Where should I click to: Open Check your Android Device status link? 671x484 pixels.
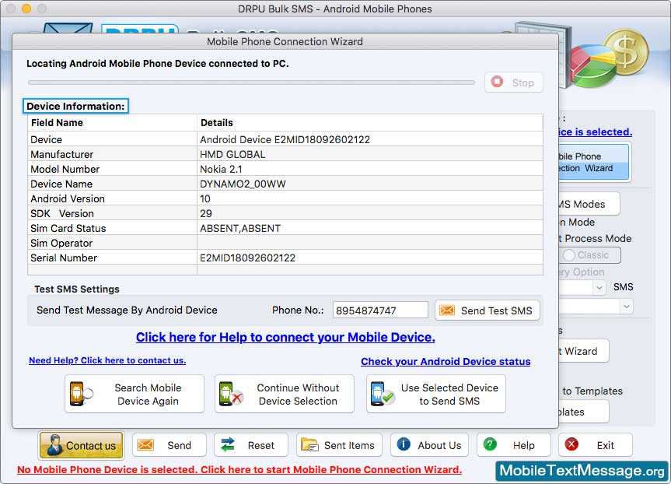(x=446, y=362)
